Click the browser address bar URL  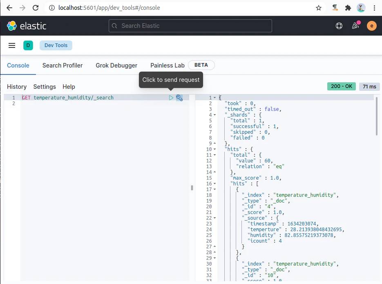pos(109,8)
